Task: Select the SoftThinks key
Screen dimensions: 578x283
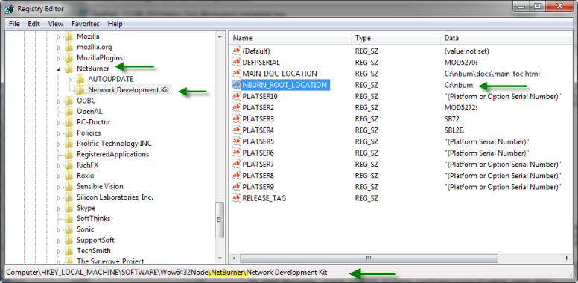Action: tap(93, 218)
